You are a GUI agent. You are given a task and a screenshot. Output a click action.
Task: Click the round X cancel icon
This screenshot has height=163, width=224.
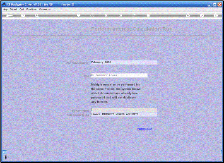pos(216,15)
